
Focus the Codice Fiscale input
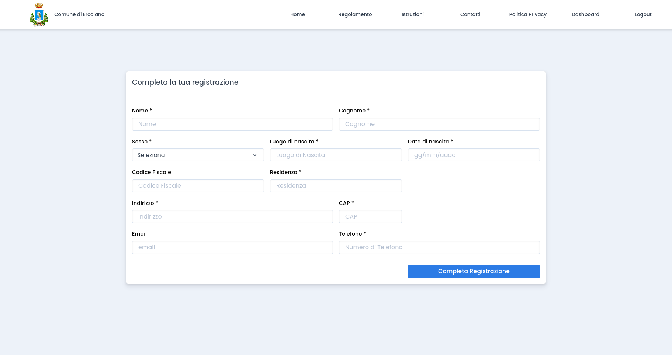(198, 186)
